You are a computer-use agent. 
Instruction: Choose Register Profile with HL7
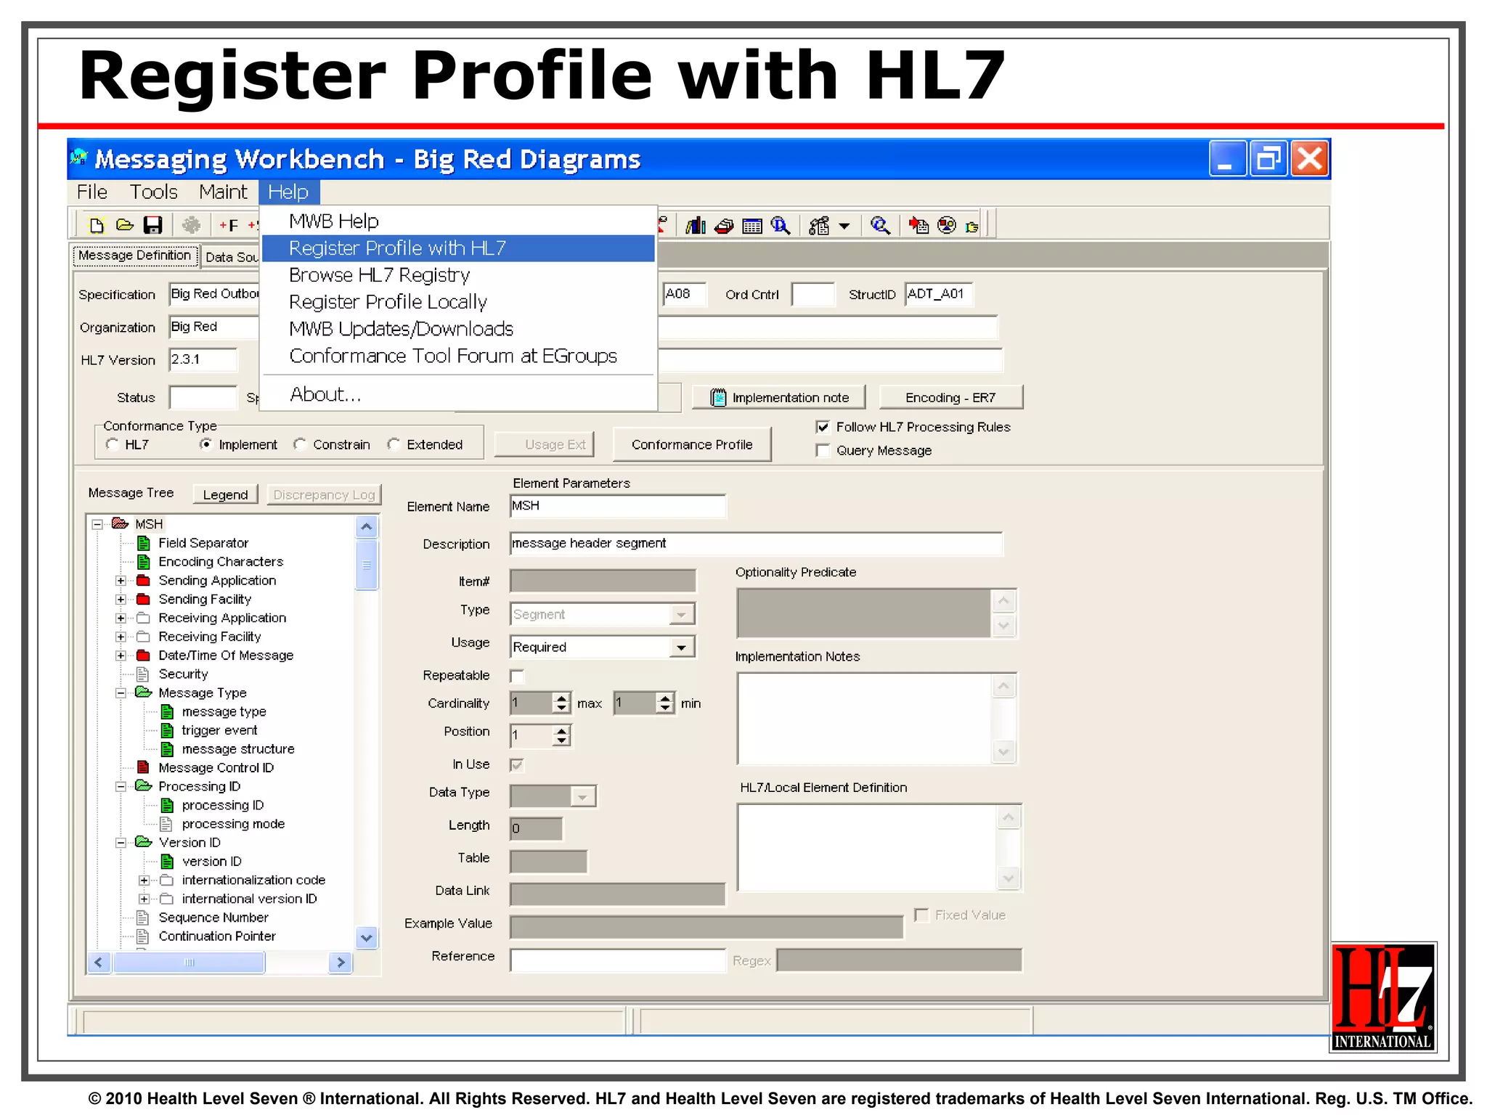(458, 248)
